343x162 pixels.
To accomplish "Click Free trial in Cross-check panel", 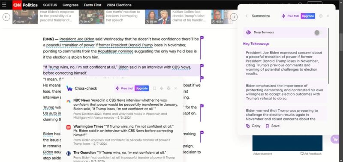I will [x=127, y=88].
